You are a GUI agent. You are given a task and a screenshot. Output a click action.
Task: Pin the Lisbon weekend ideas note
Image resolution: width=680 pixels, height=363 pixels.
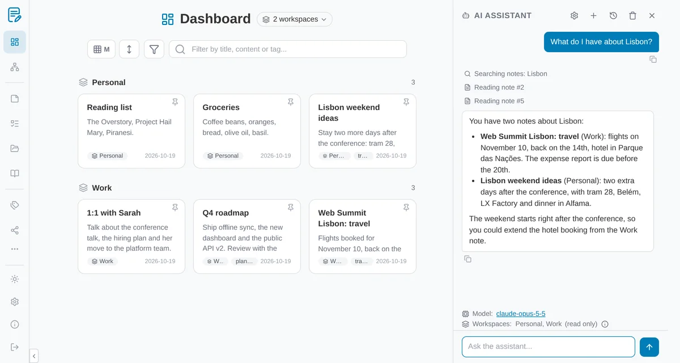[406, 102]
